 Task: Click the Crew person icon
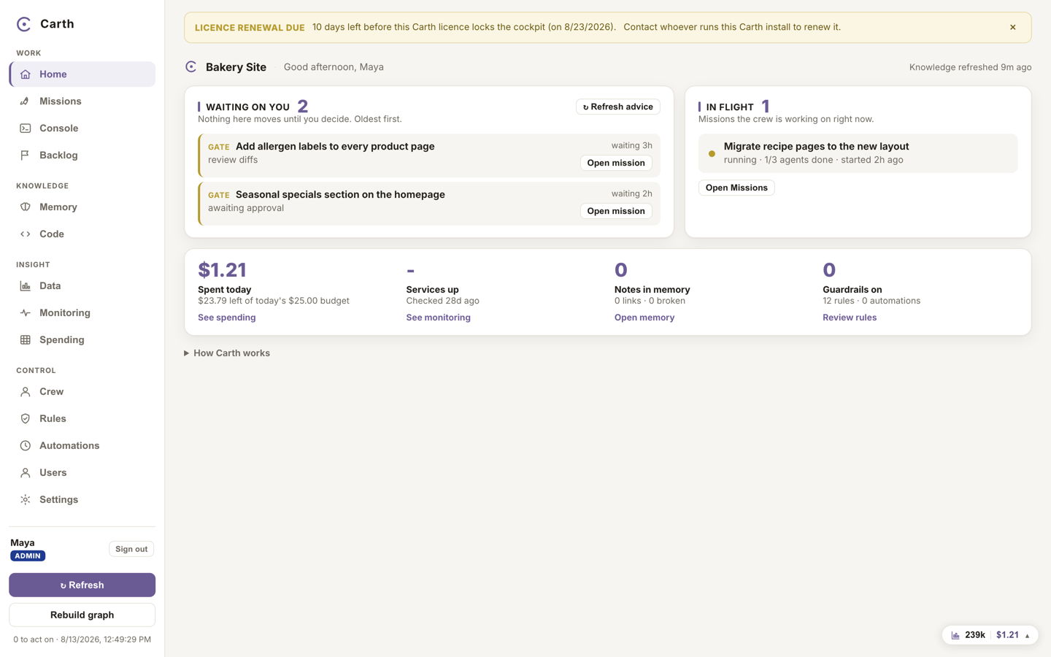(x=26, y=392)
